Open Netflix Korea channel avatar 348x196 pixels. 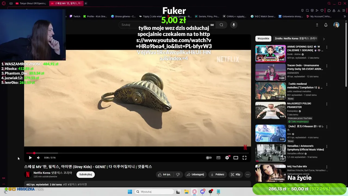click(27, 174)
